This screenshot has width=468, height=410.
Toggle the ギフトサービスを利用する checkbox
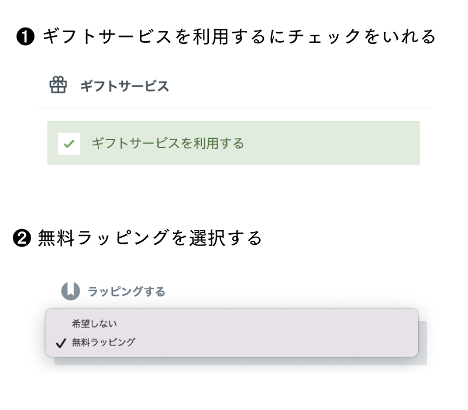[x=69, y=143]
